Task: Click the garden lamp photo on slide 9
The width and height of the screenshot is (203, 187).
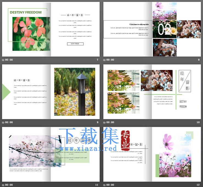Action: [x=75, y=92]
